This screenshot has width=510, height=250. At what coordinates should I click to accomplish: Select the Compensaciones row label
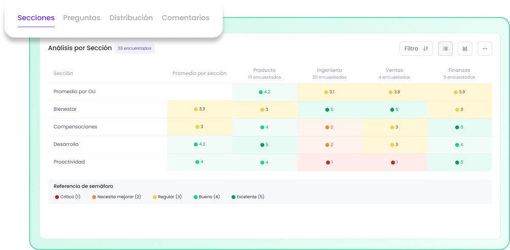coord(76,127)
